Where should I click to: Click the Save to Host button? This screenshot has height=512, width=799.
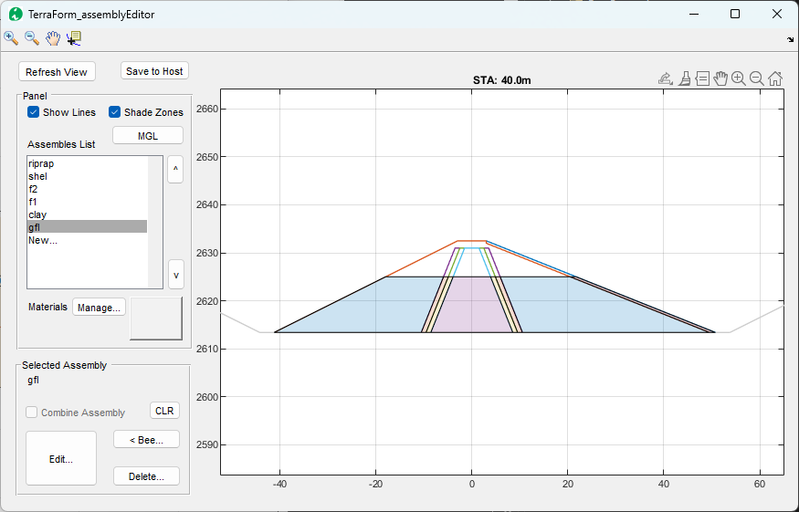pyautogui.click(x=154, y=71)
